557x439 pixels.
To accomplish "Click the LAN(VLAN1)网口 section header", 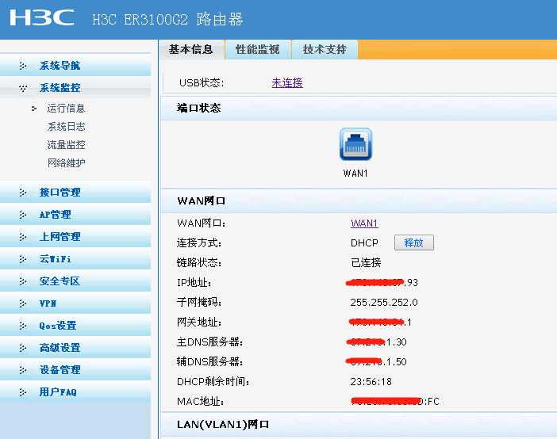I will [223, 424].
